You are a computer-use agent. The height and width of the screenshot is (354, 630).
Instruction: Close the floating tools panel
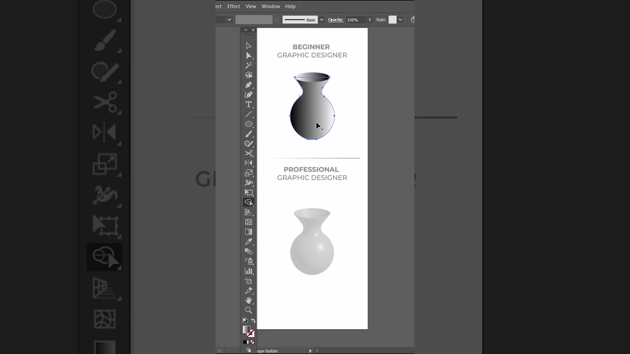pyautogui.click(x=253, y=30)
